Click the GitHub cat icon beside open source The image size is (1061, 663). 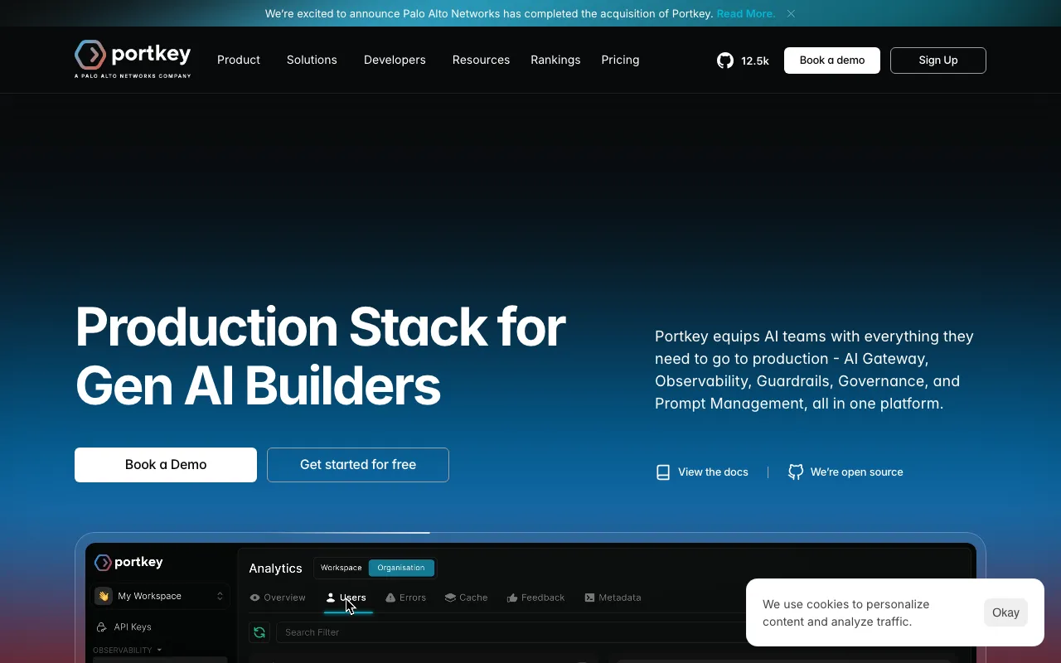click(796, 472)
